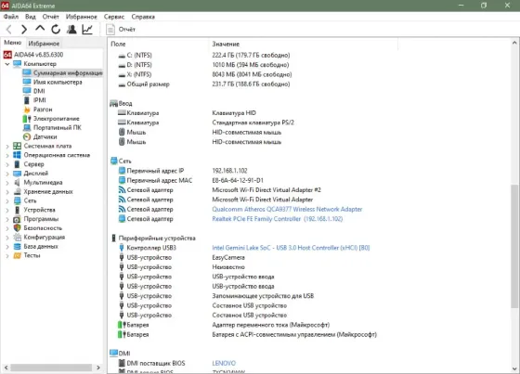The width and height of the screenshot is (520, 374).
Task: Open Qualcomm Atheros QCA9377 adapter link
Action: coord(287,209)
